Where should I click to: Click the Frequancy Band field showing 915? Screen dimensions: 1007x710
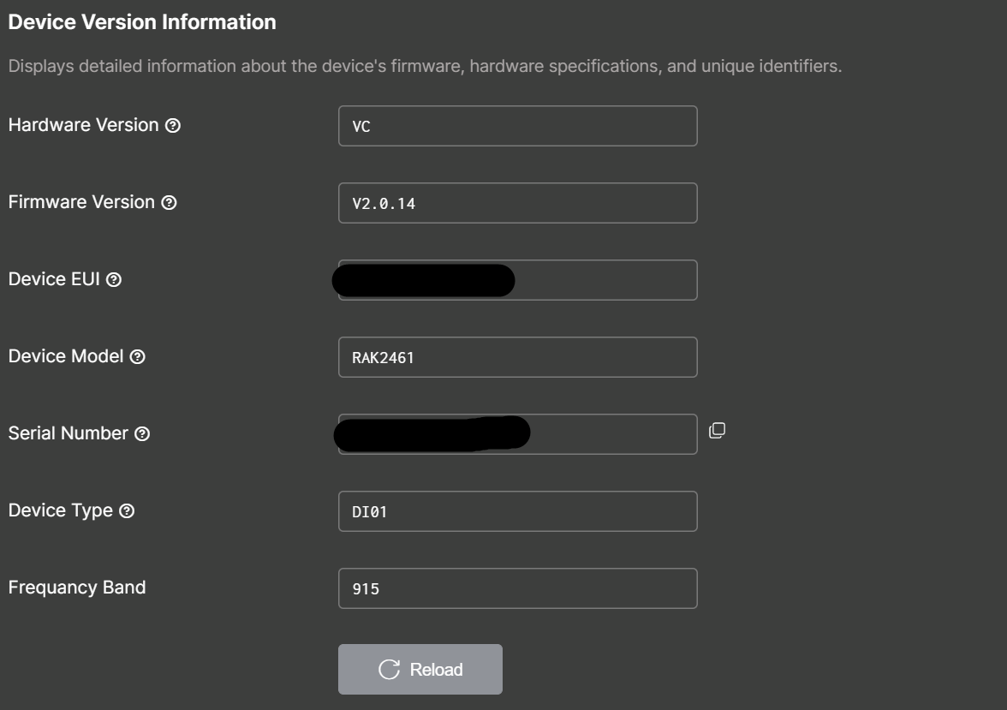tap(517, 588)
